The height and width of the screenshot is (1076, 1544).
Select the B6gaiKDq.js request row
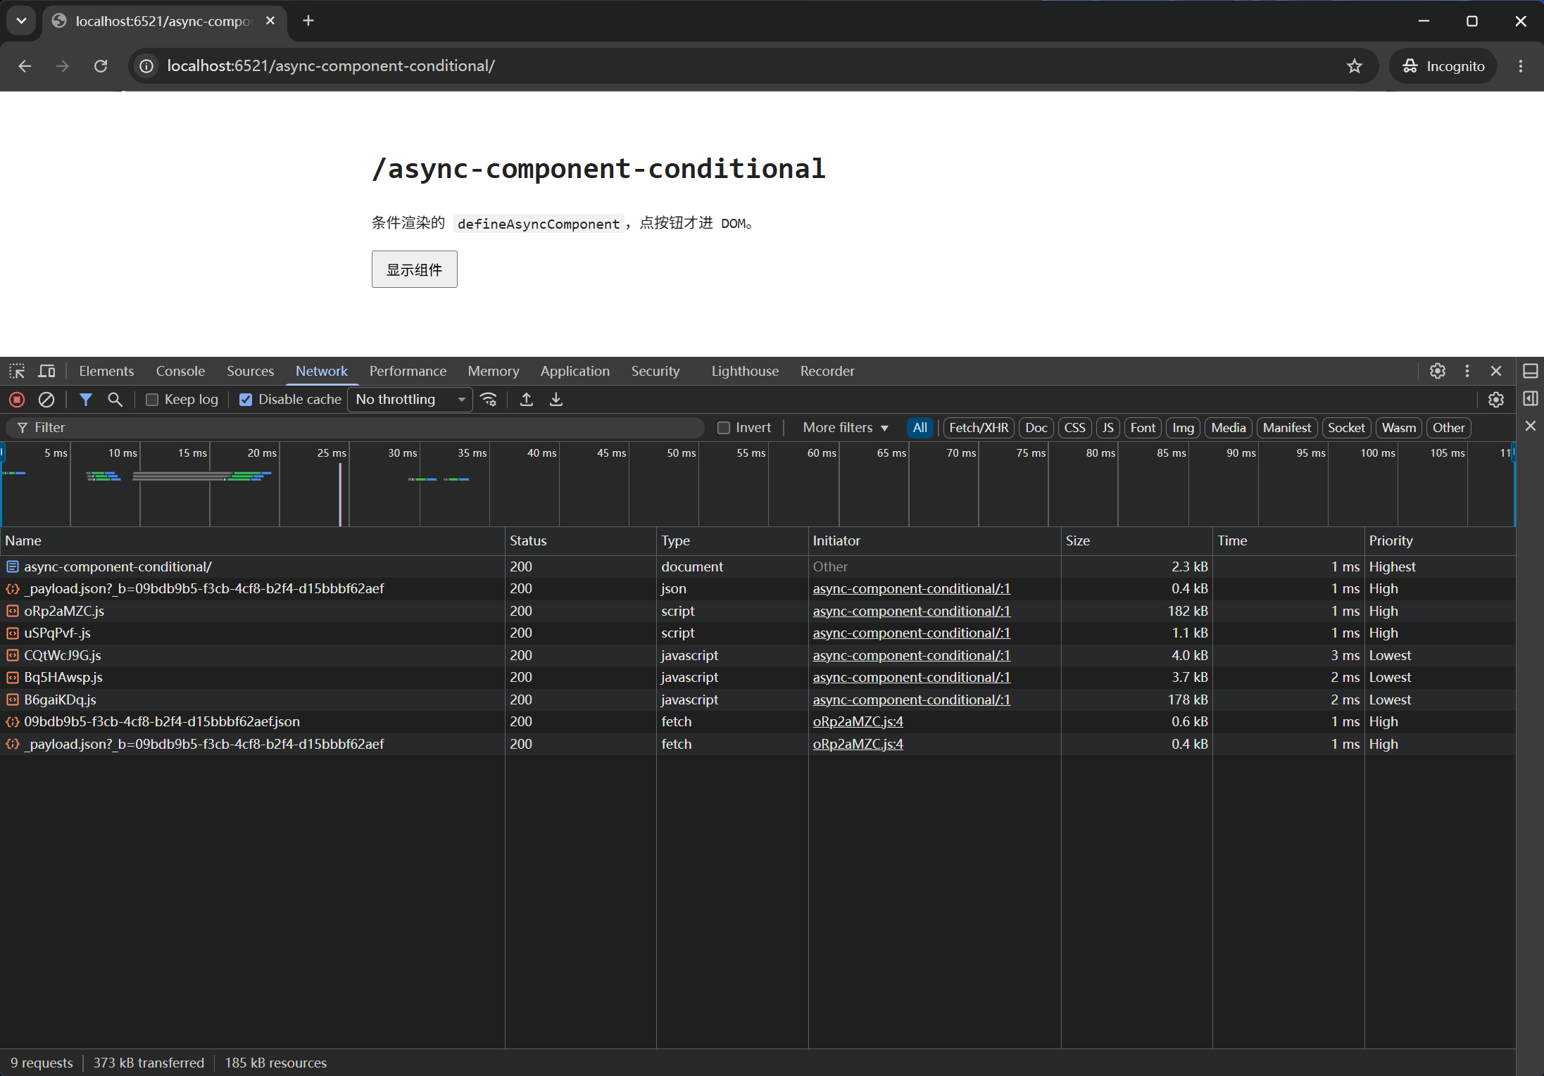tap(758, 700)
